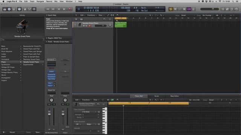241x135 pixels.
Task: Click the 120.0000 tempo value
Action: pyautogui.click(x=125, y=7)
